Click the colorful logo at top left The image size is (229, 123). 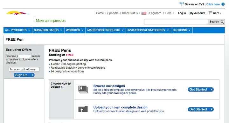[x=18, y=13]
